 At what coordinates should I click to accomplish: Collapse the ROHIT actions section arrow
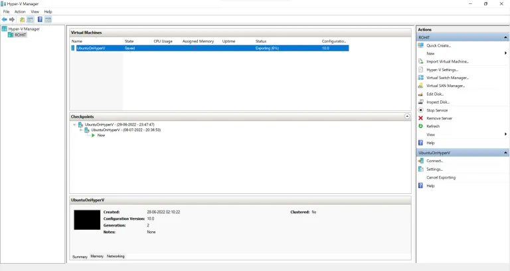(x=505, y=37)
